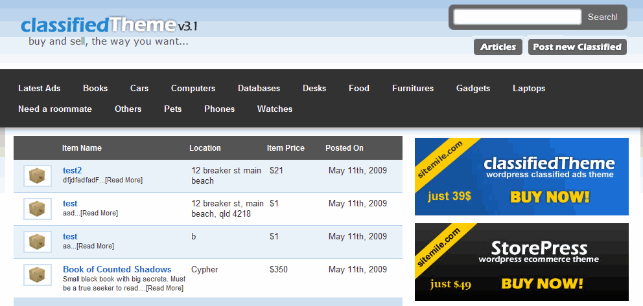Viewport: 643px width, 306px height.
Task: Open the Cars category
Action: [x=139, y=89]
